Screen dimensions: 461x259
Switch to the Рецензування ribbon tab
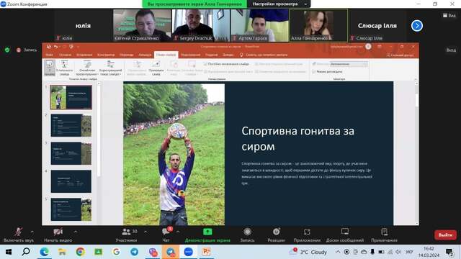(190, 55)
